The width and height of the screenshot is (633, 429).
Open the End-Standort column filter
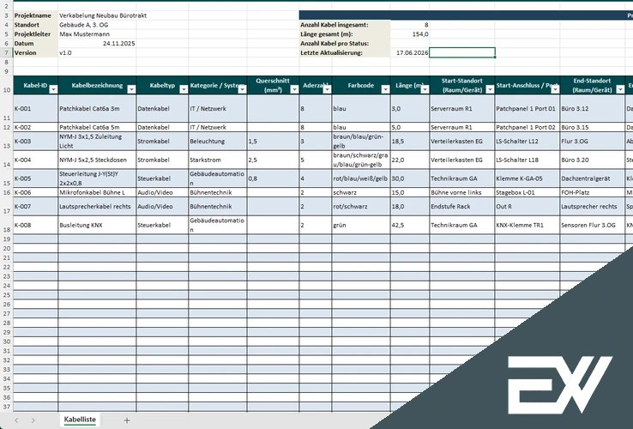pyautogui.click(x=620, y=90)
